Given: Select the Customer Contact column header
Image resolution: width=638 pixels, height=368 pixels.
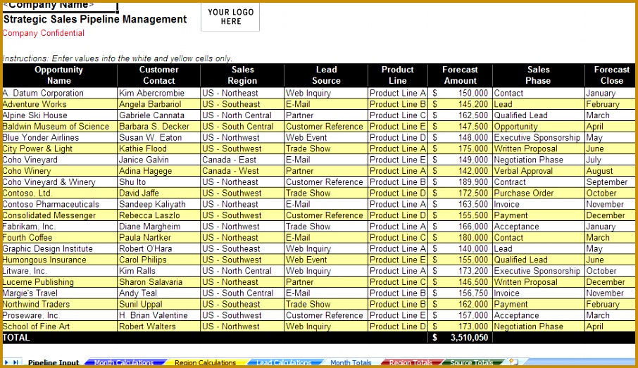Looking at the screenshot, I should 158,75.
